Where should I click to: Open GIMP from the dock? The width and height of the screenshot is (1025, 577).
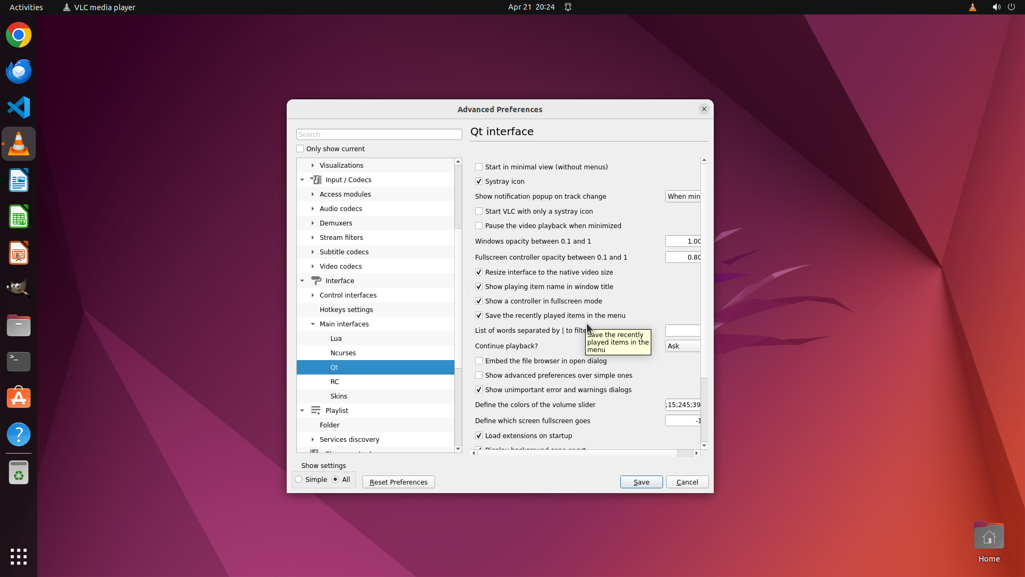[19, 288]
